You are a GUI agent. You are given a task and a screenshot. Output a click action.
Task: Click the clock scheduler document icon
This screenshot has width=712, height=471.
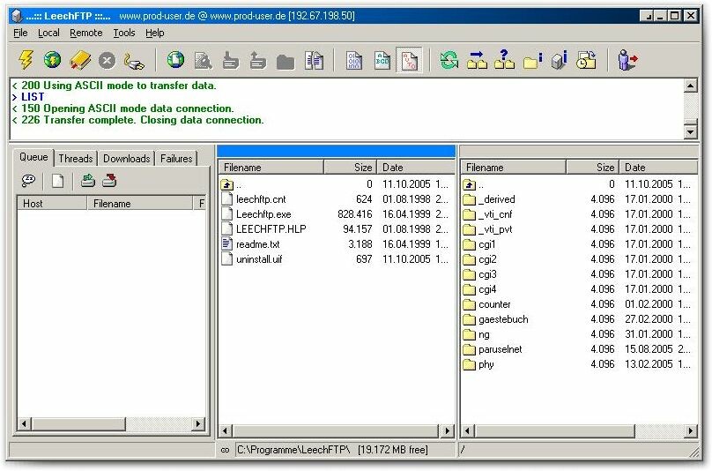tap(586, 60)
